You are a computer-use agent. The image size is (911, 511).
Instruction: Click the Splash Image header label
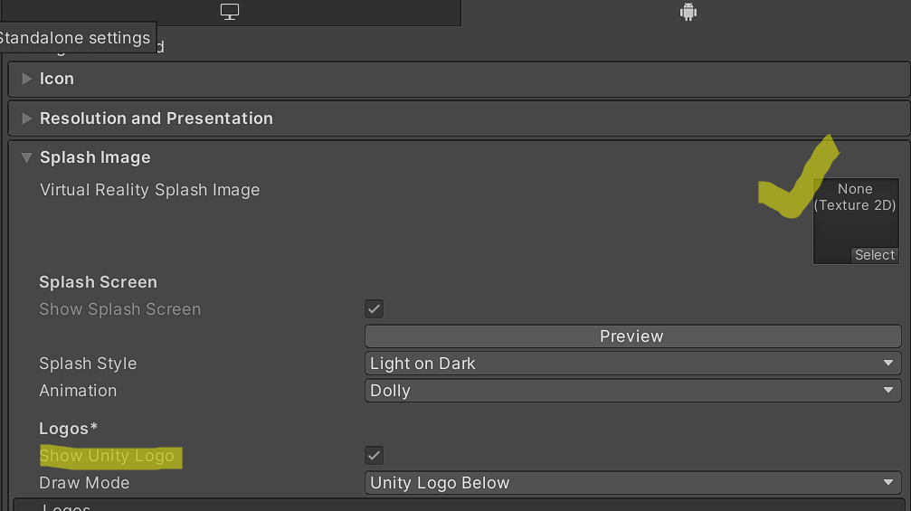point(95,157)
